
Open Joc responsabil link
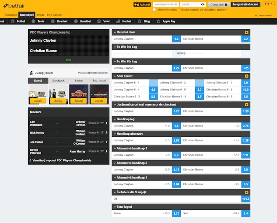(x=263, y=15)
